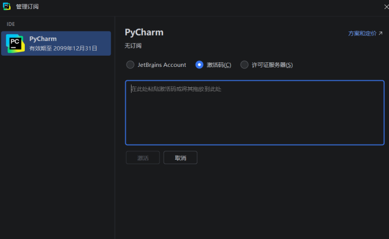
Task: Close the 管理订阅 dialog
Action: pos(386,7)
